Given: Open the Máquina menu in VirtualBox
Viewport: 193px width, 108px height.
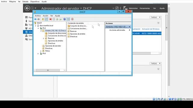Looking at the screenshot, I should [12, 1].
